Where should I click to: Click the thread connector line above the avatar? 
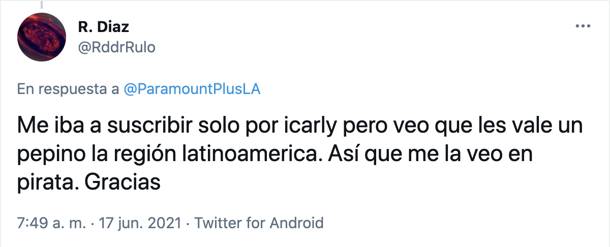click(x=41, y=4)
